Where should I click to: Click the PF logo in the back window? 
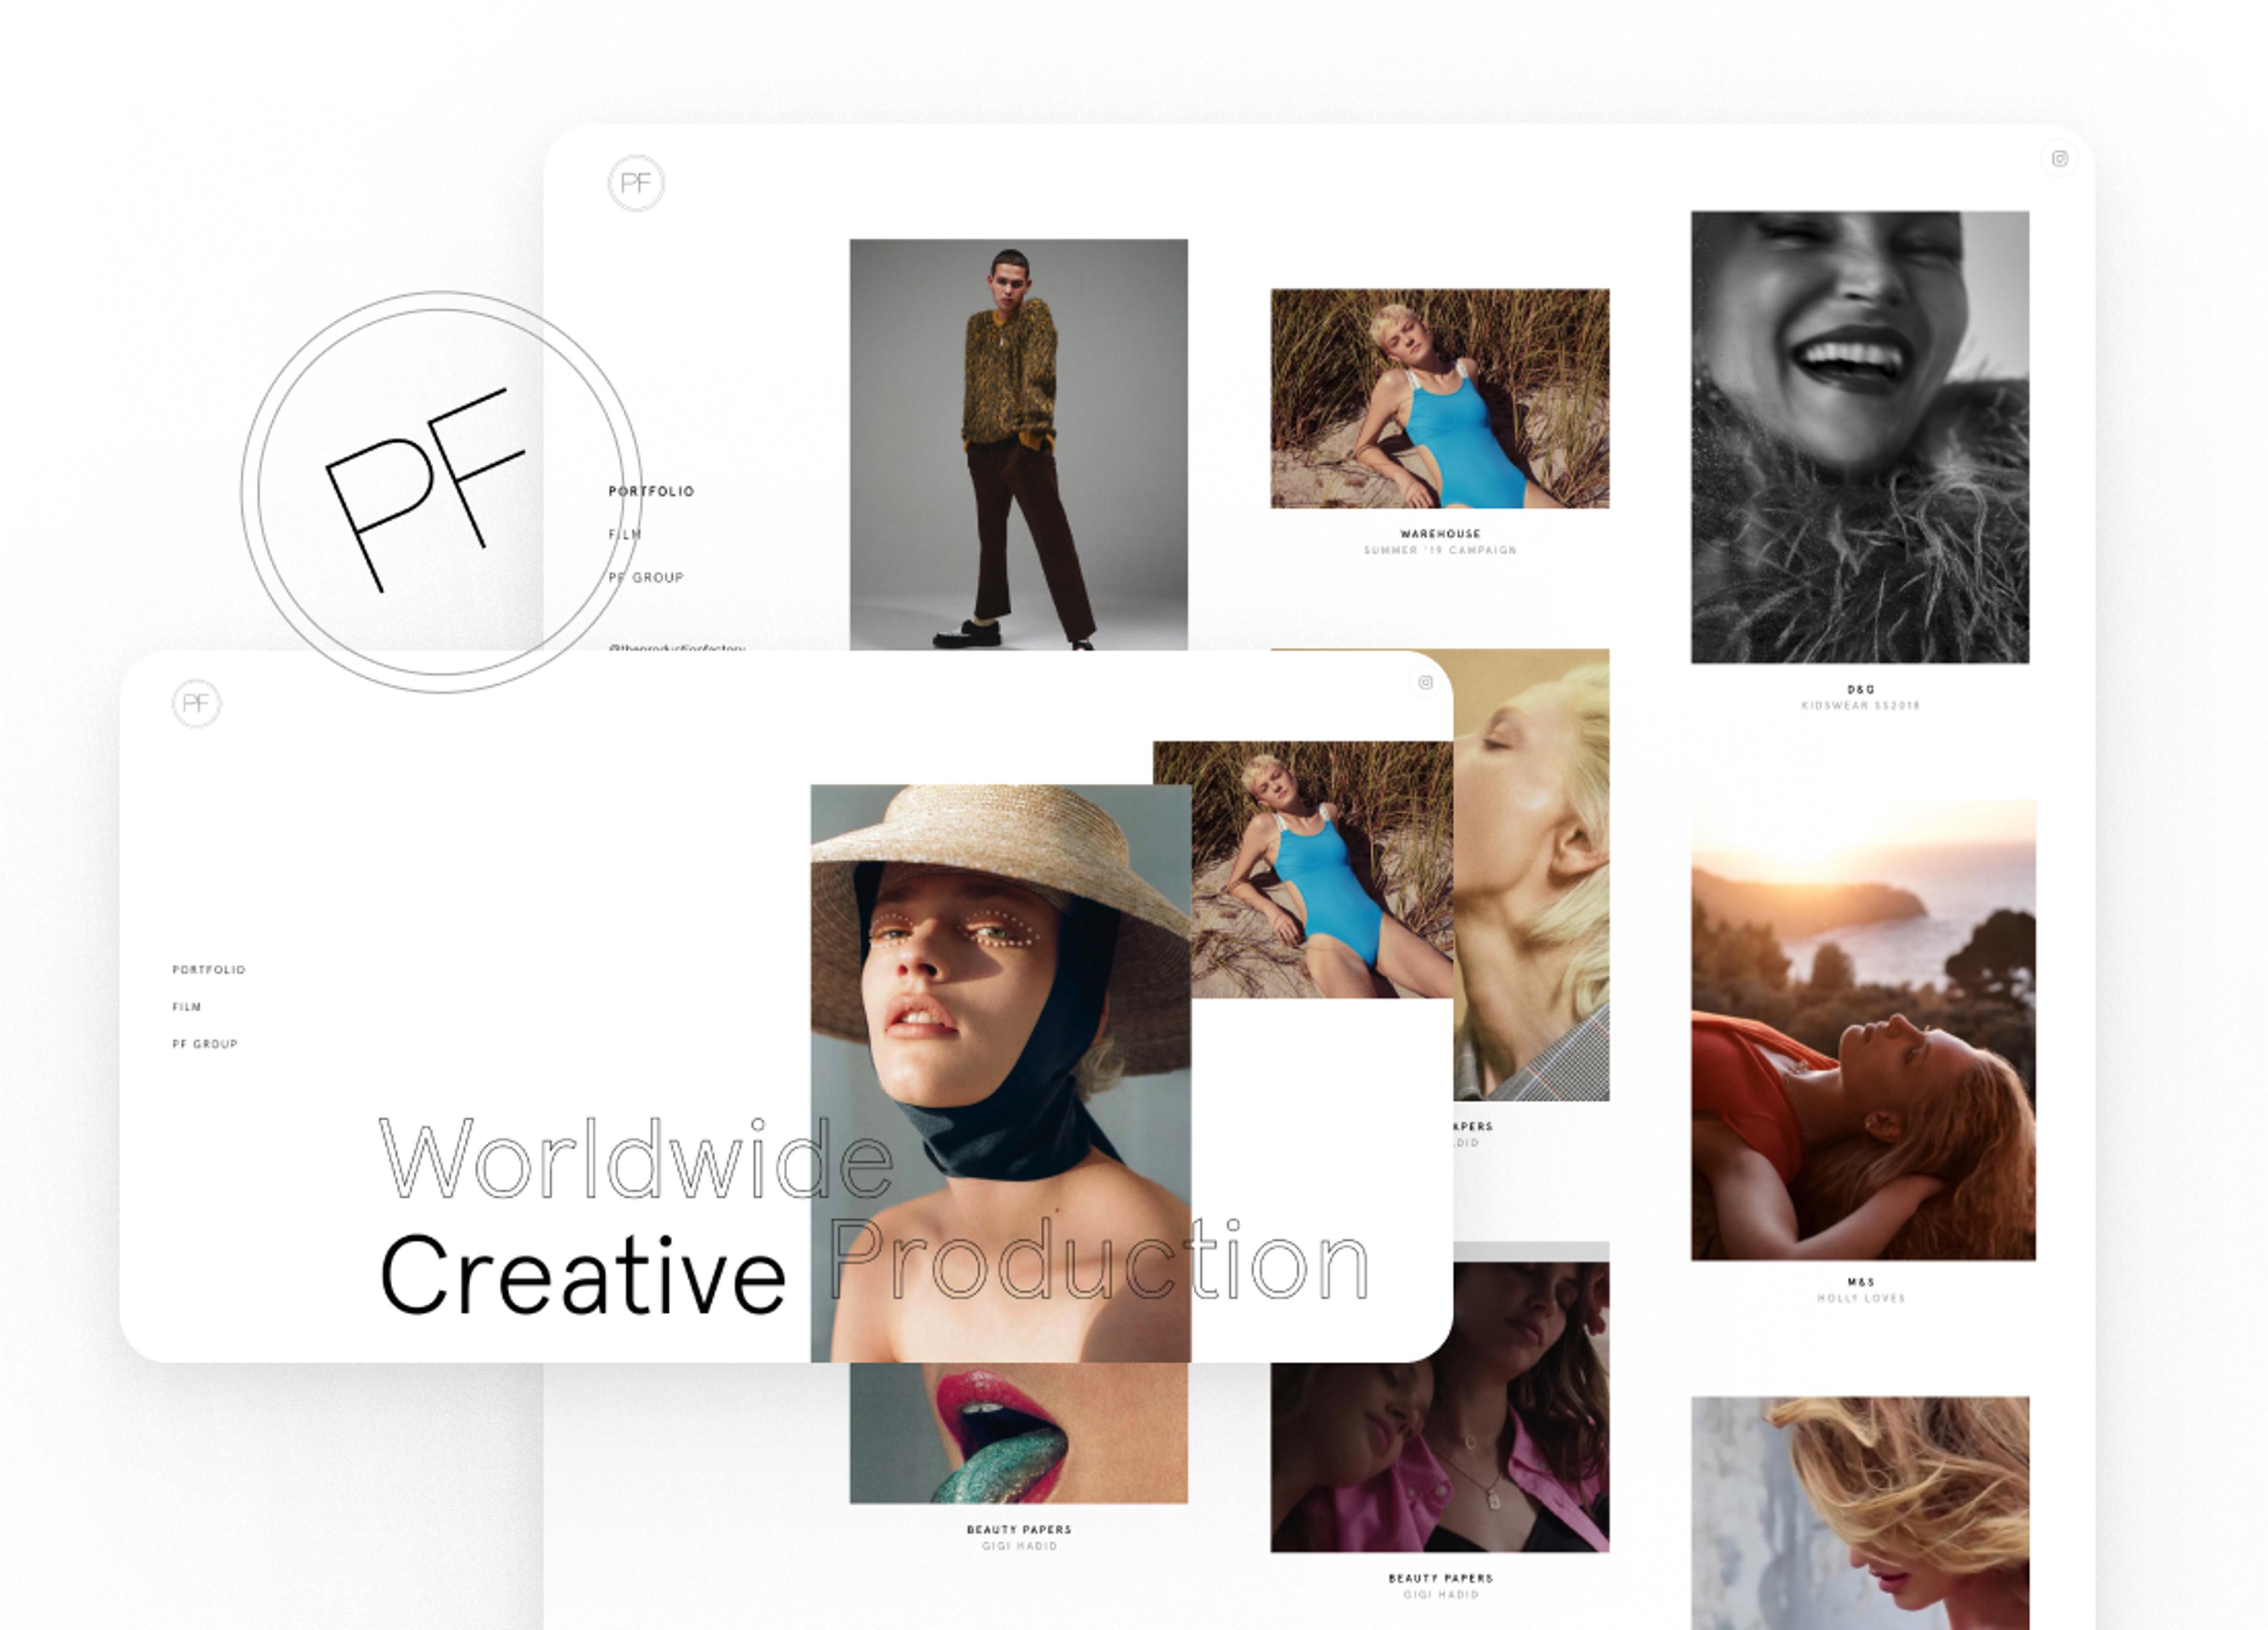(x=636, y=183)
